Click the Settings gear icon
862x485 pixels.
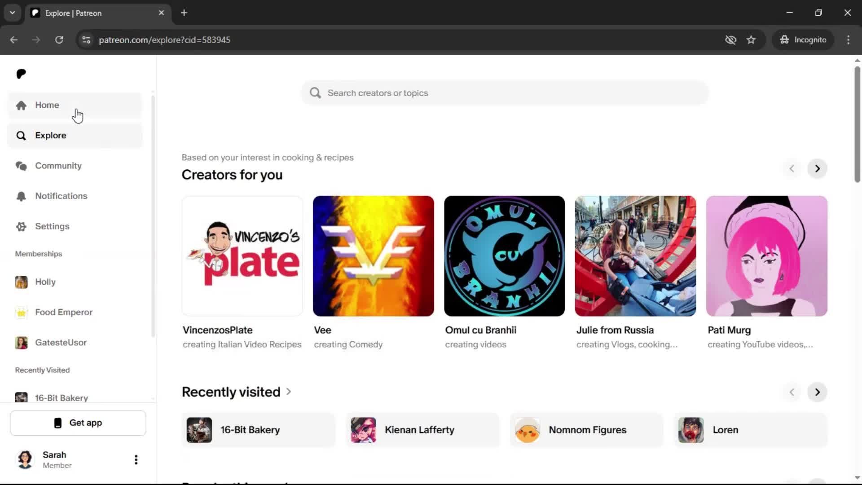[21, 226]
